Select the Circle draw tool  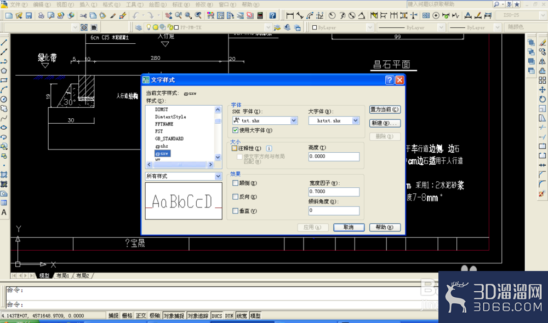click(4, 99)
